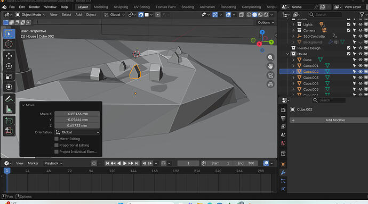Open the Render menu
The height and width of the screenshot is (204, 368).
coord(34,7)
